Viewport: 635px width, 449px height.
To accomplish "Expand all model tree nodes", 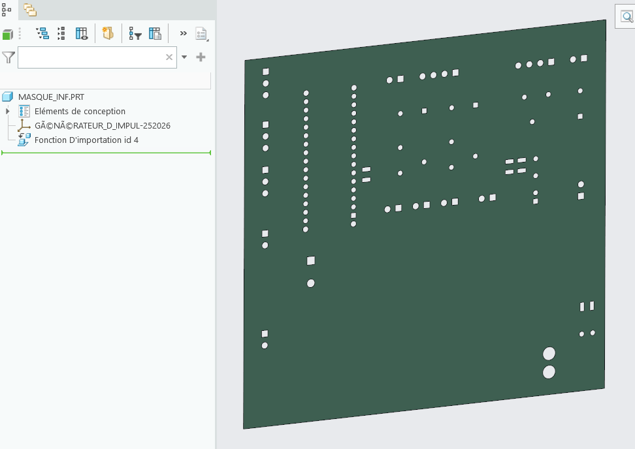I will pos(42,34).
